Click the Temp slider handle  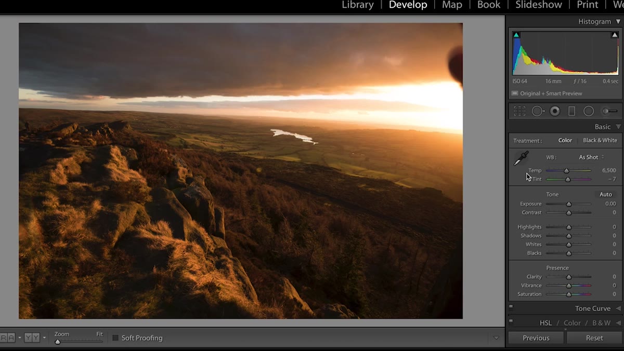567,171
